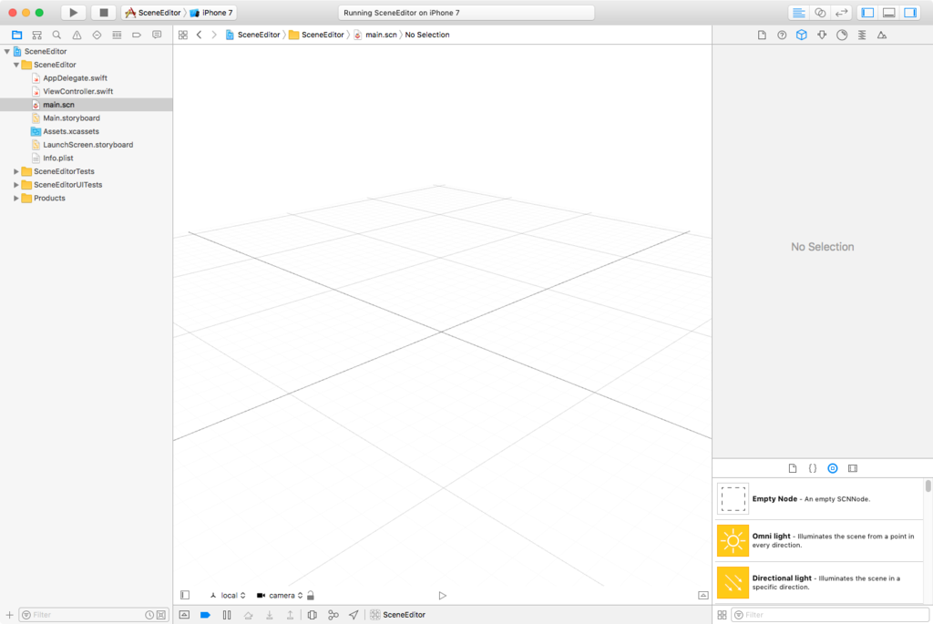Screen dimensions: 933x624
Task: Show the node inspector cube icon
Action: click(802, 36)
